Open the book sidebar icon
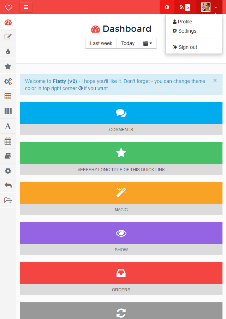The image size is (226, 319). click(8, 156)
